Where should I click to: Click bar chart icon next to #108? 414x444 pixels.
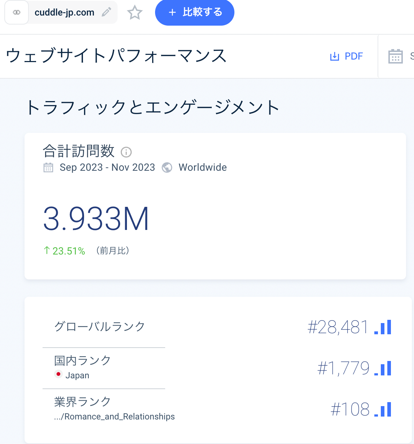383,409
